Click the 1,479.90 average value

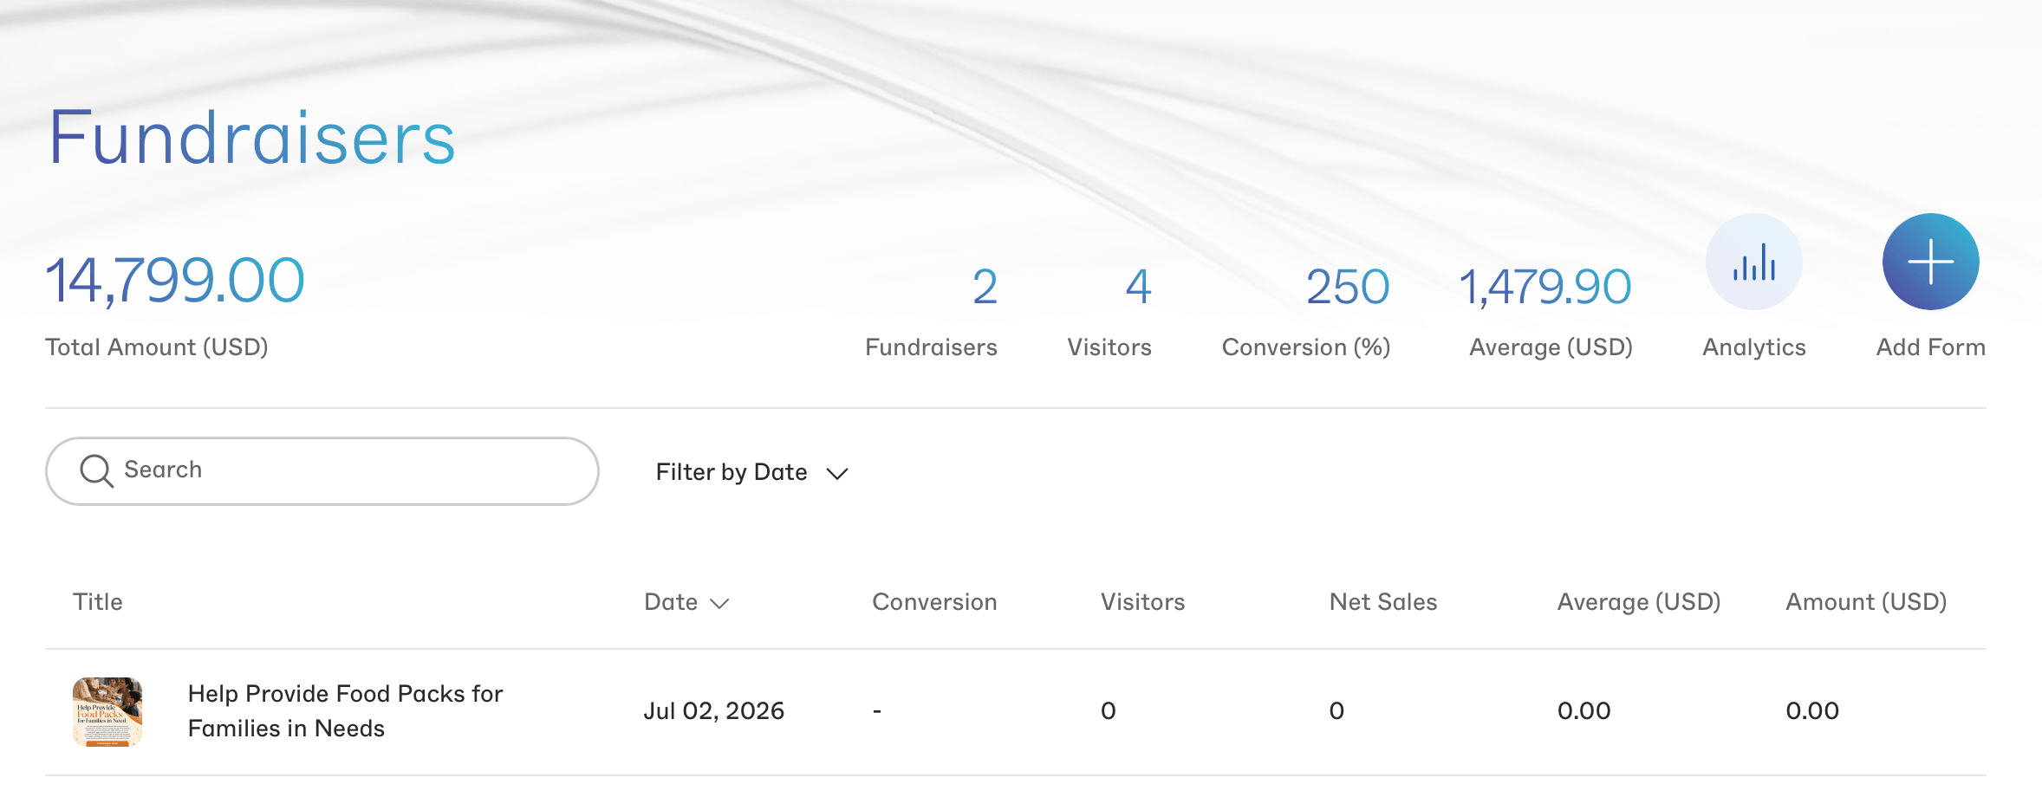pos(1545,287)
